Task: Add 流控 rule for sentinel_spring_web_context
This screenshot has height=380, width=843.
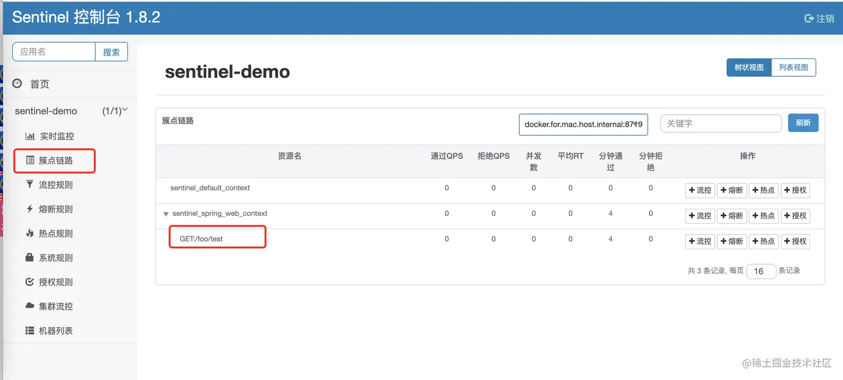Action: click(700, 216)
